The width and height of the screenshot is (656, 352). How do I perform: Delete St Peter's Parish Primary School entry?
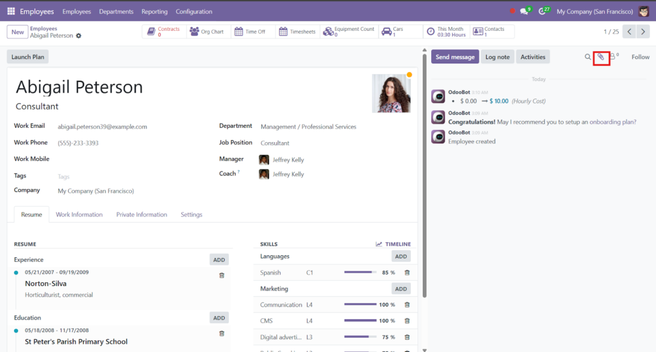[x=222, y=333]
